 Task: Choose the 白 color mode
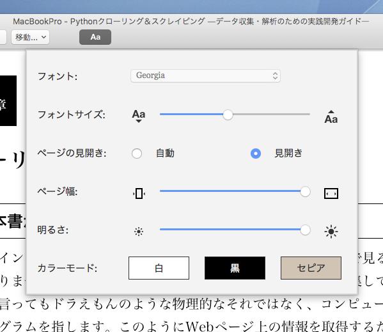[159, 268]
